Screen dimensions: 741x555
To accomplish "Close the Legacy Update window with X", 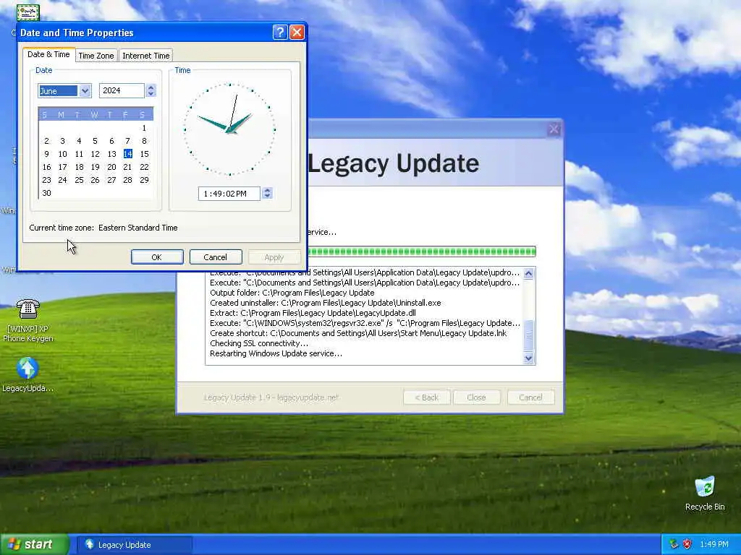I will click(x=554, y=129).
